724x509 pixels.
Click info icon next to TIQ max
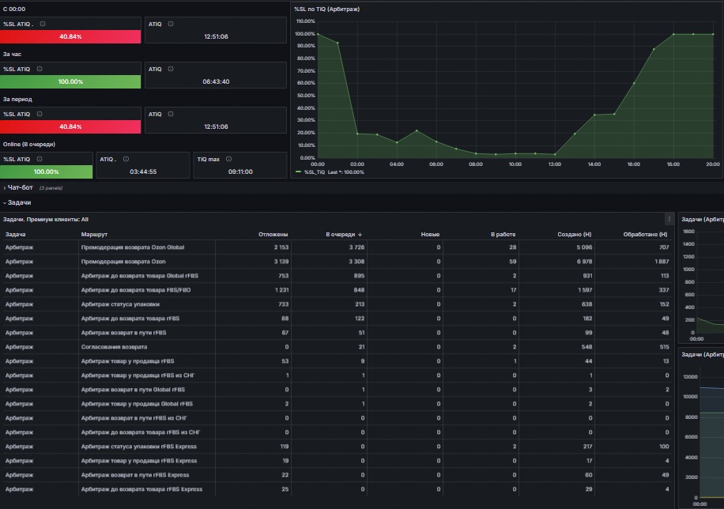point(228,159)
